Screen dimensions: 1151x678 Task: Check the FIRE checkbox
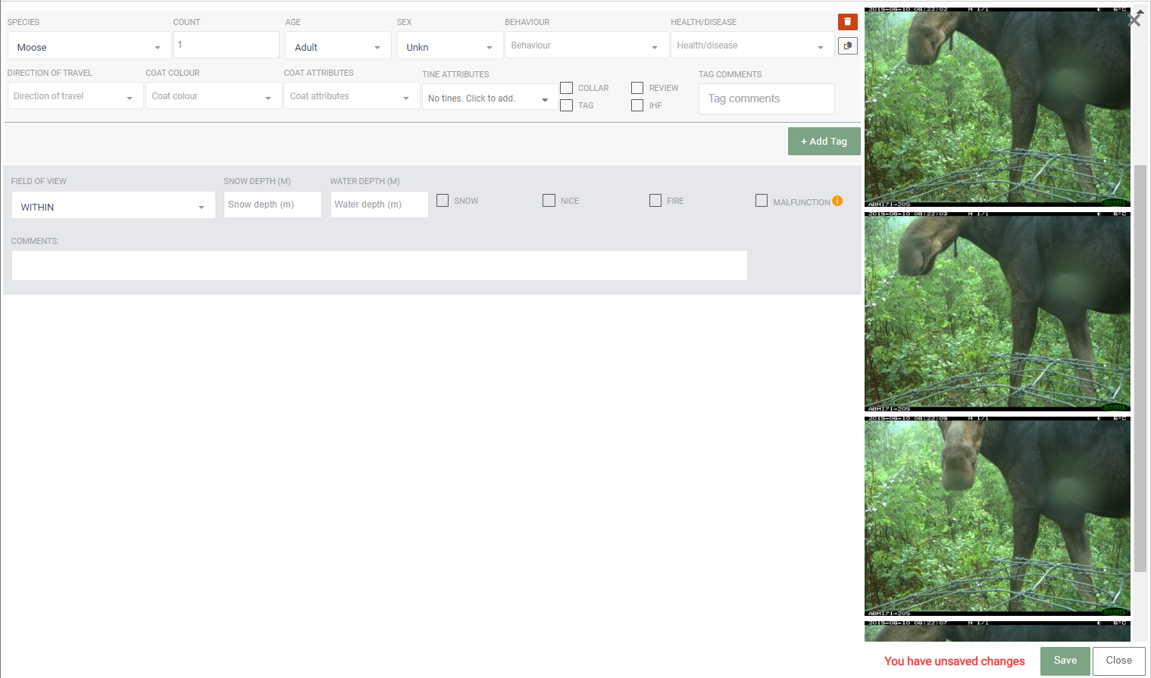(x=655, y=200)
